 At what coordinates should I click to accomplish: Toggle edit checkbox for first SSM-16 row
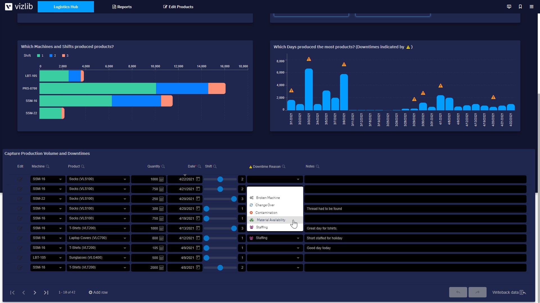coord(20,179)
